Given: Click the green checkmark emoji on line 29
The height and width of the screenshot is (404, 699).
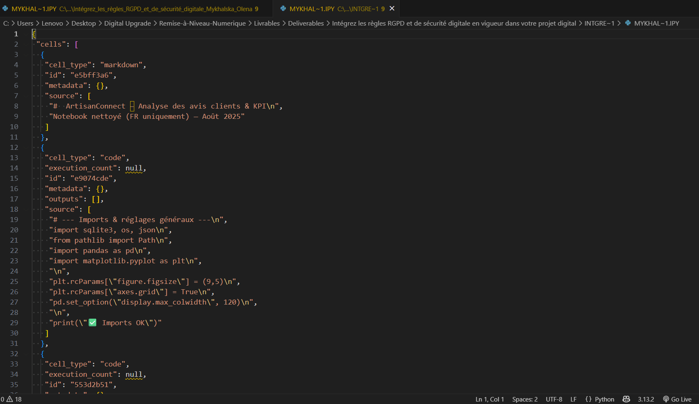Looking at the screenshot, I should (x=93, y=322).
